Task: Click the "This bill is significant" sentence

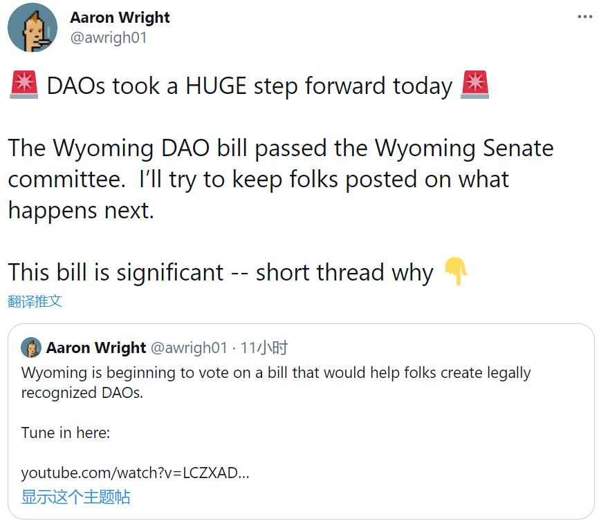Action: [x=220, y=272]
